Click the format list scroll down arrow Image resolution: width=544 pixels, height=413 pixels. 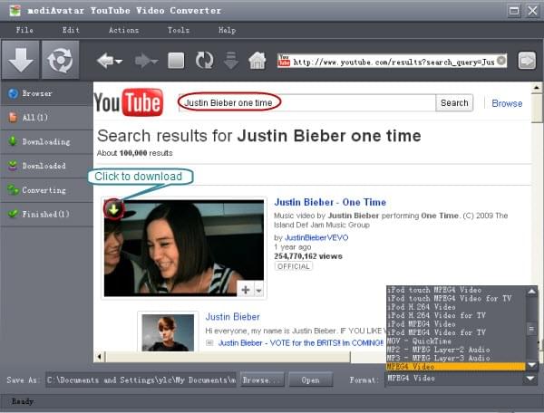pyautogui.click(x=531, y=365)
